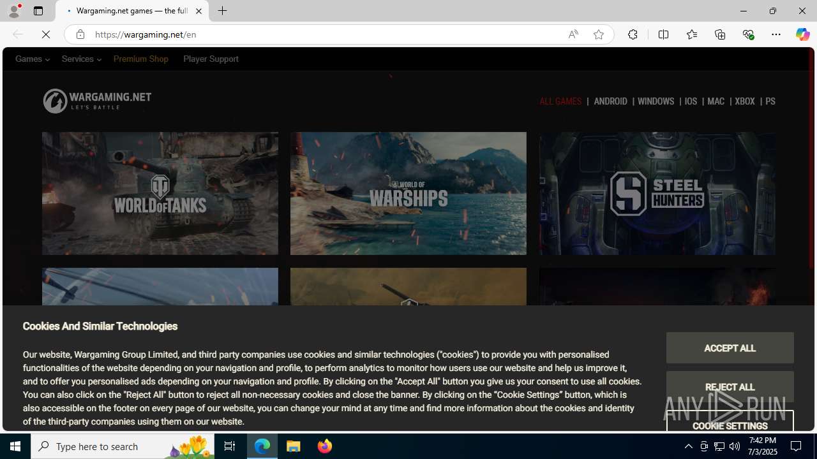Toggle Split screen icon

point(664,34)
